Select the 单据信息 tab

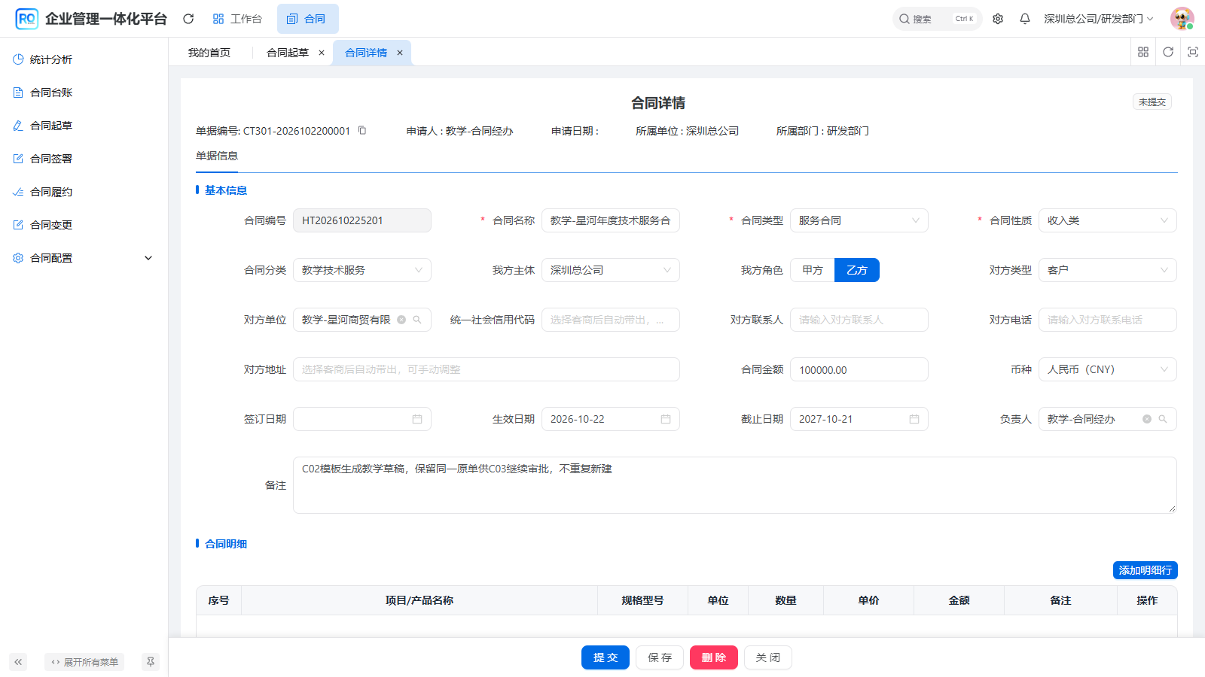pyautogui.click(x=217, y=156)
